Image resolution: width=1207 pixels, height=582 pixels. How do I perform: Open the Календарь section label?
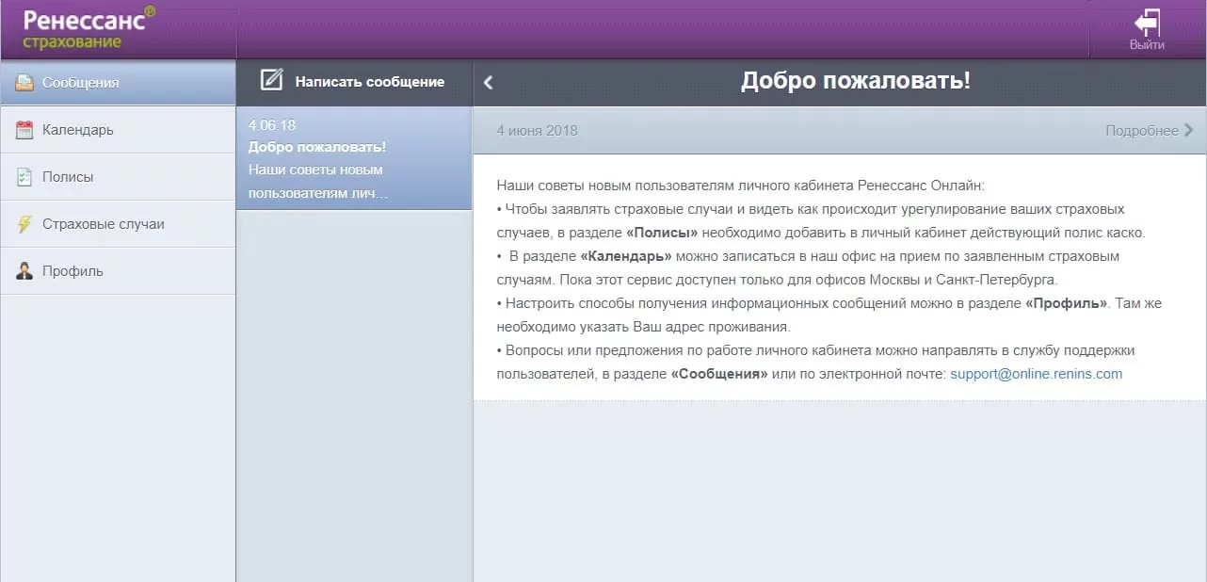pos(77,130)
